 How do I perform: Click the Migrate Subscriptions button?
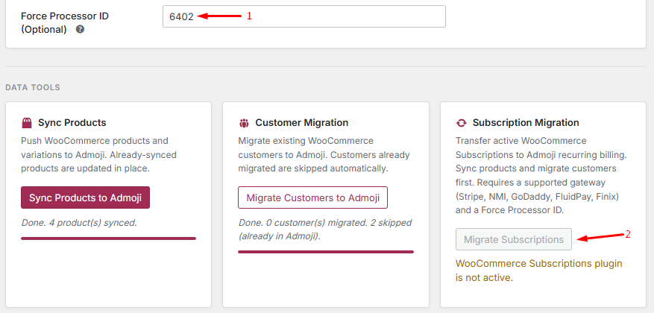pyautogui.click(x=514, y=240)
